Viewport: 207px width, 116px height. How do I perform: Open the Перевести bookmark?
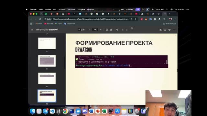pos(70,24)
